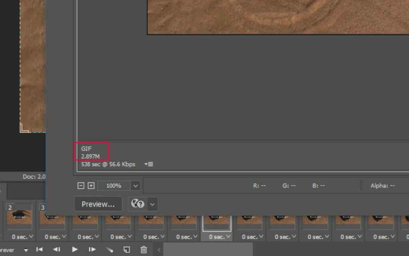Click the timeline scrollbar left arrow

(159, 250)
